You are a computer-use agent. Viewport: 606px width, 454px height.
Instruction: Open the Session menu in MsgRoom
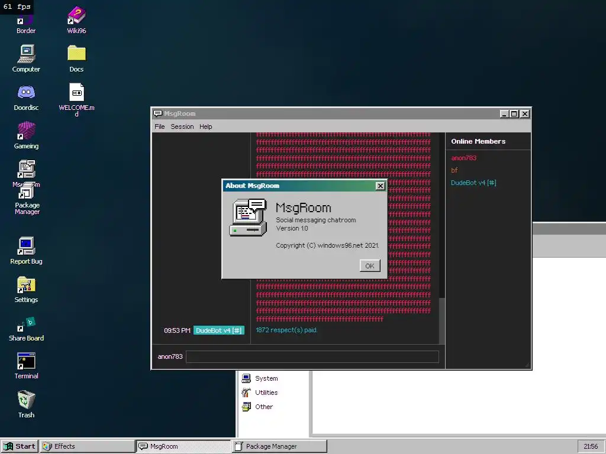(x=182, y=127)
